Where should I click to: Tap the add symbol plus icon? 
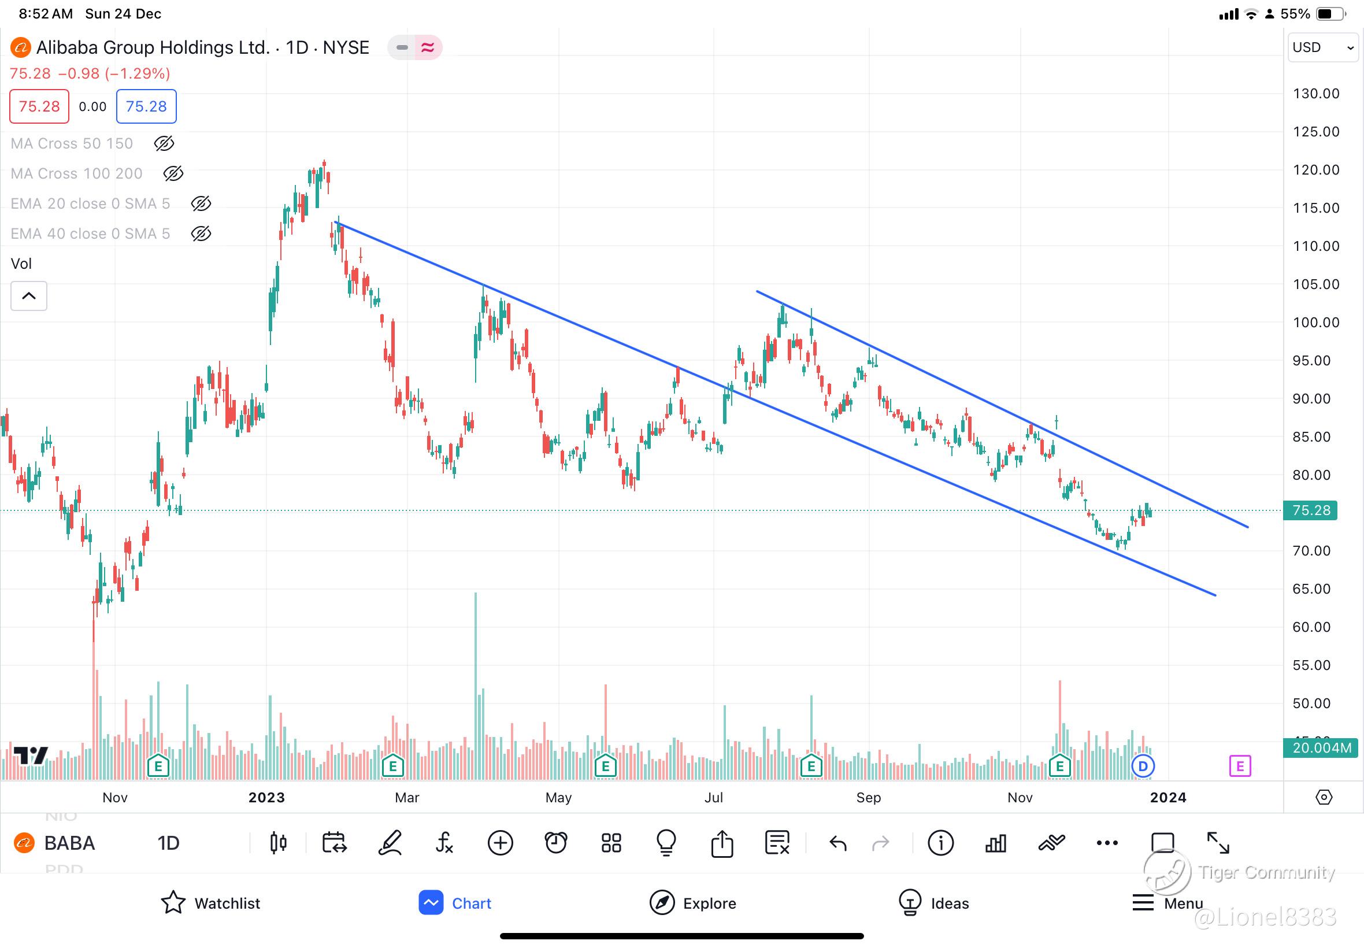coord(500,842)
